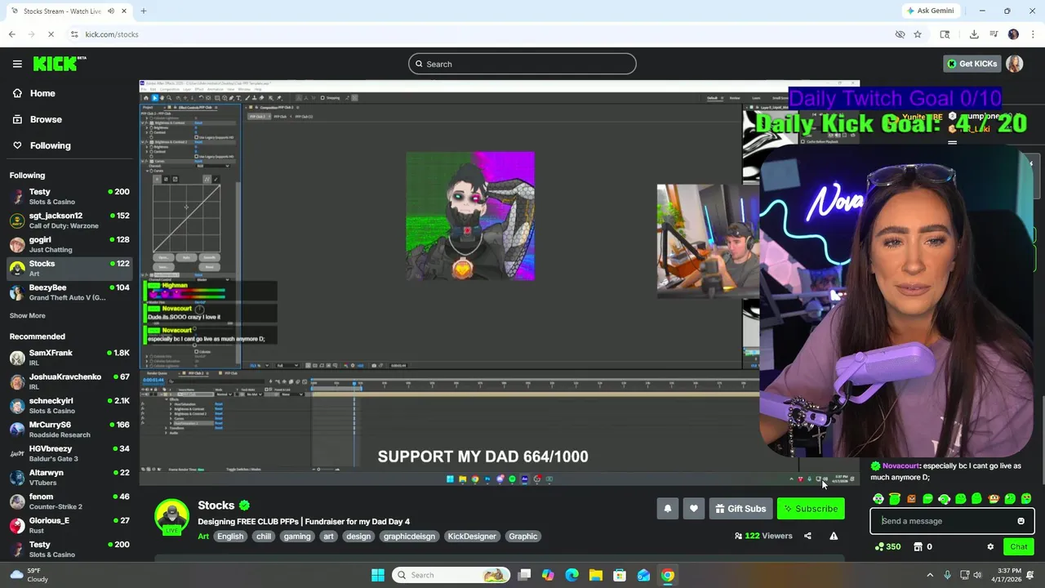Select the KickDesigner tag
This screenshot has height=588, width=1045.
pyautogui.click(x=472, y=537)
